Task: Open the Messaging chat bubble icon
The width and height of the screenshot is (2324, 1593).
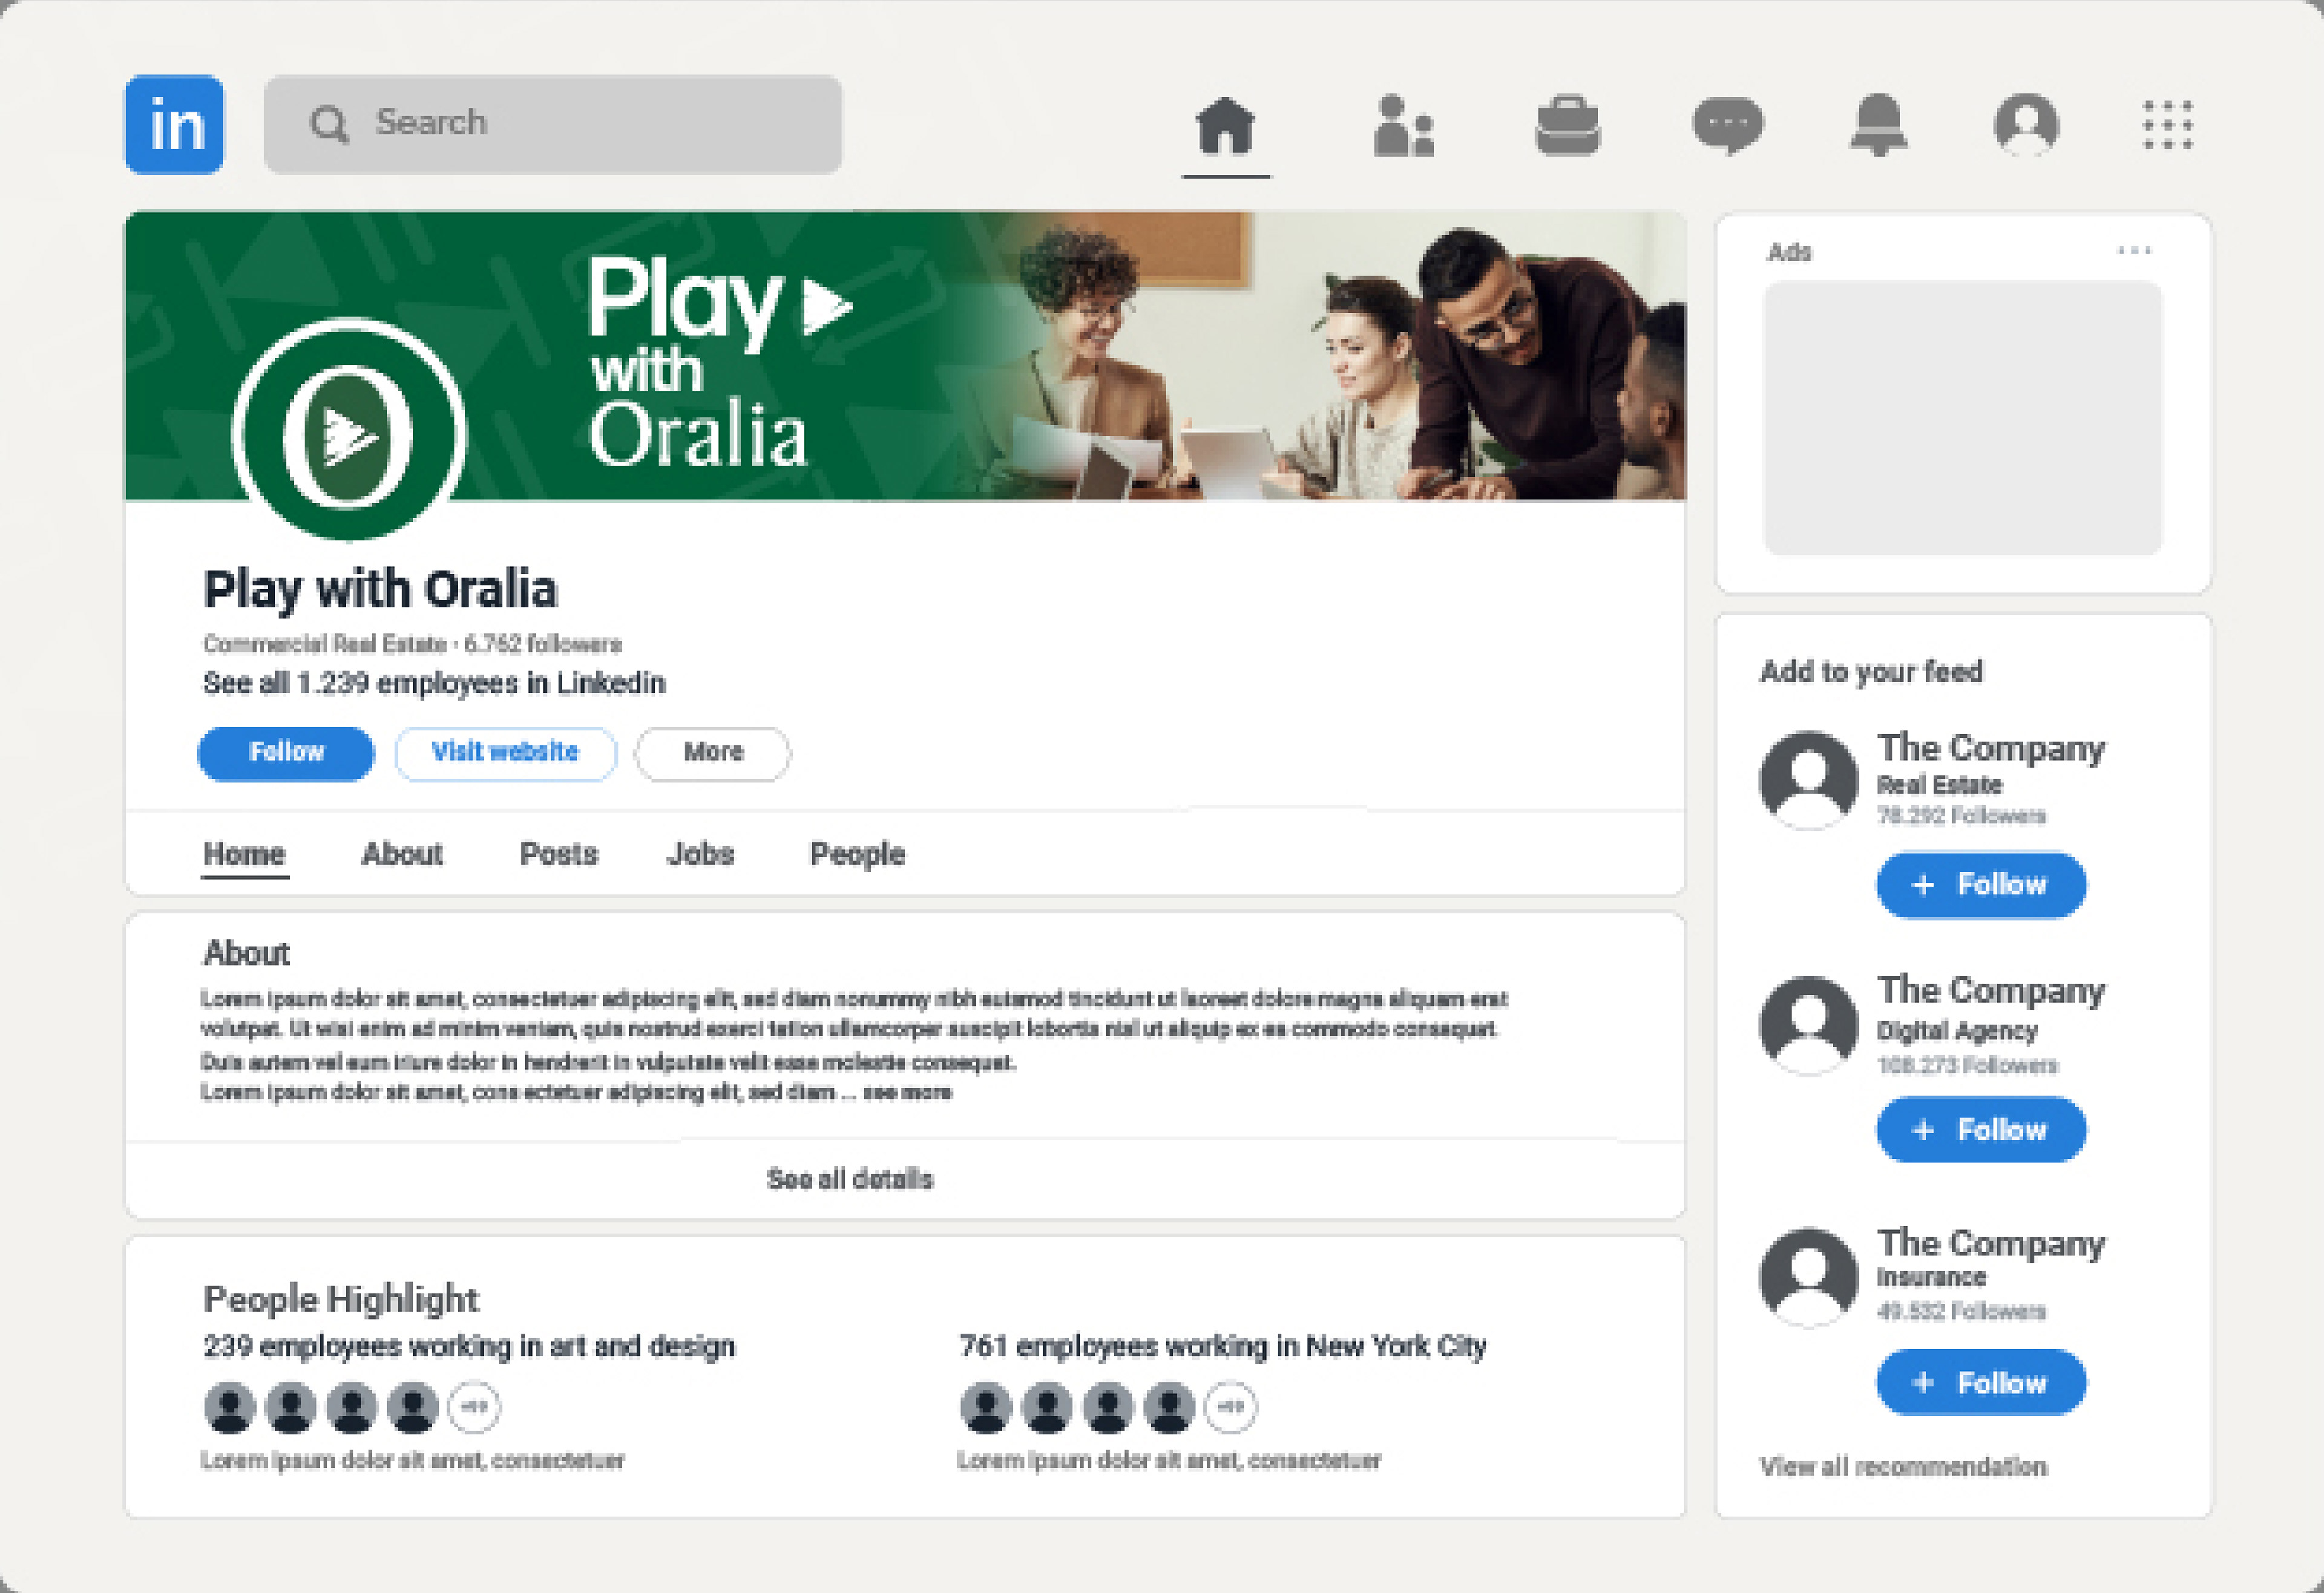Action: tap(1727, 126)
